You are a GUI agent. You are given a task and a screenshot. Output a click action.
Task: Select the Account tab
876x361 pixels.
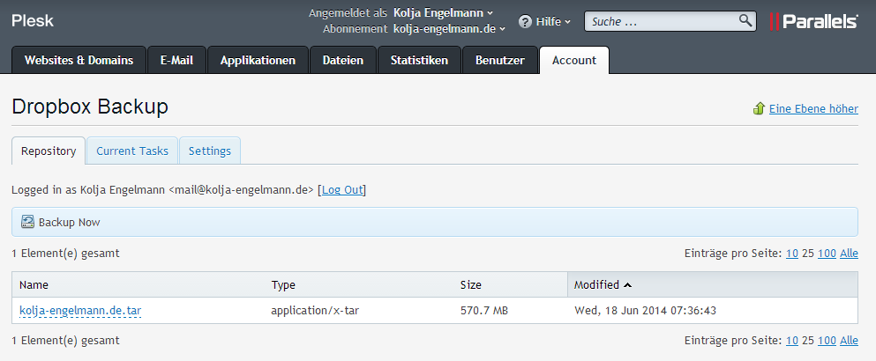click(574, 60)
